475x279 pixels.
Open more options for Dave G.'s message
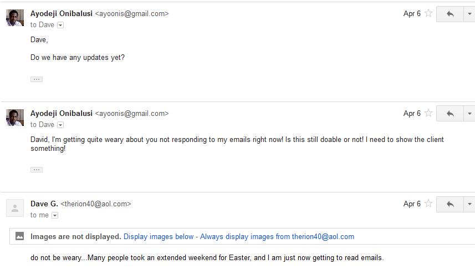[x=469, y=204]
